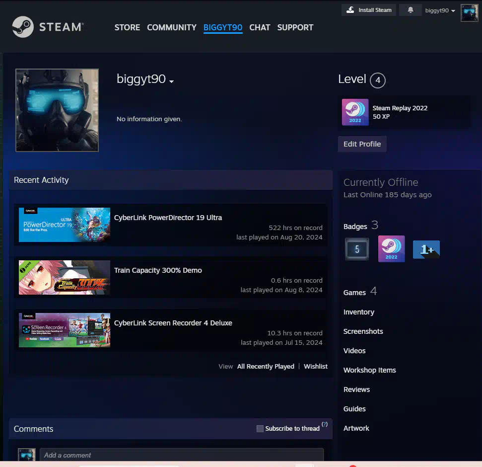Click the 'Currently Offline' status text
482x467 pixels.
tap(381, 182)
